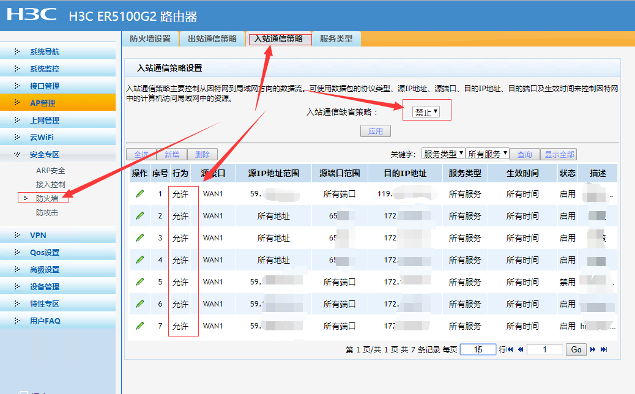Click the 源IP地址范围 column header
Viewport: 635px width, 394px height.
pyautogui.click(x=273, y=173)
